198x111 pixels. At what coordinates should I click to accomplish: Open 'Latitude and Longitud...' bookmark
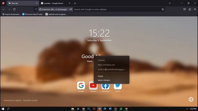[x=56, y=14]
